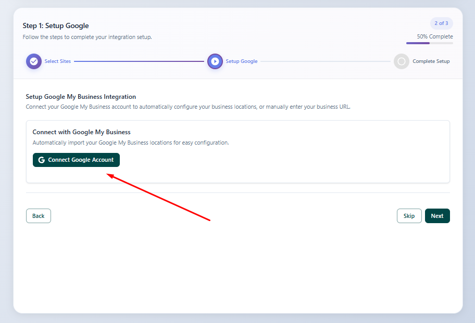Viewport: 475px width, 323px height.
Task: Click the Setup Google play step icon
Action: [215, 61]
